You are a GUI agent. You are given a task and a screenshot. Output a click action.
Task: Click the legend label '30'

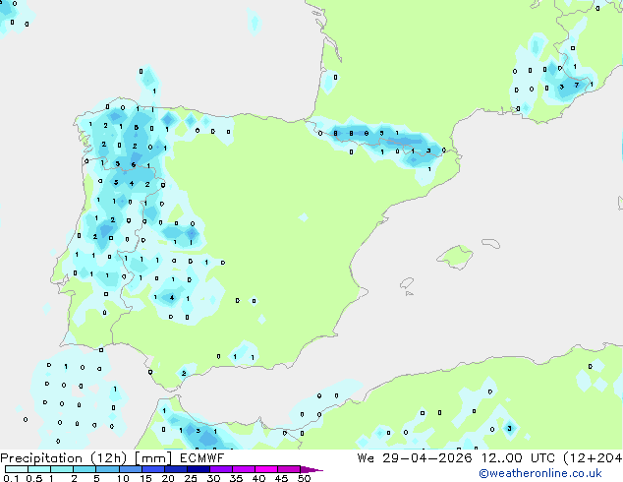pos(213,478)
